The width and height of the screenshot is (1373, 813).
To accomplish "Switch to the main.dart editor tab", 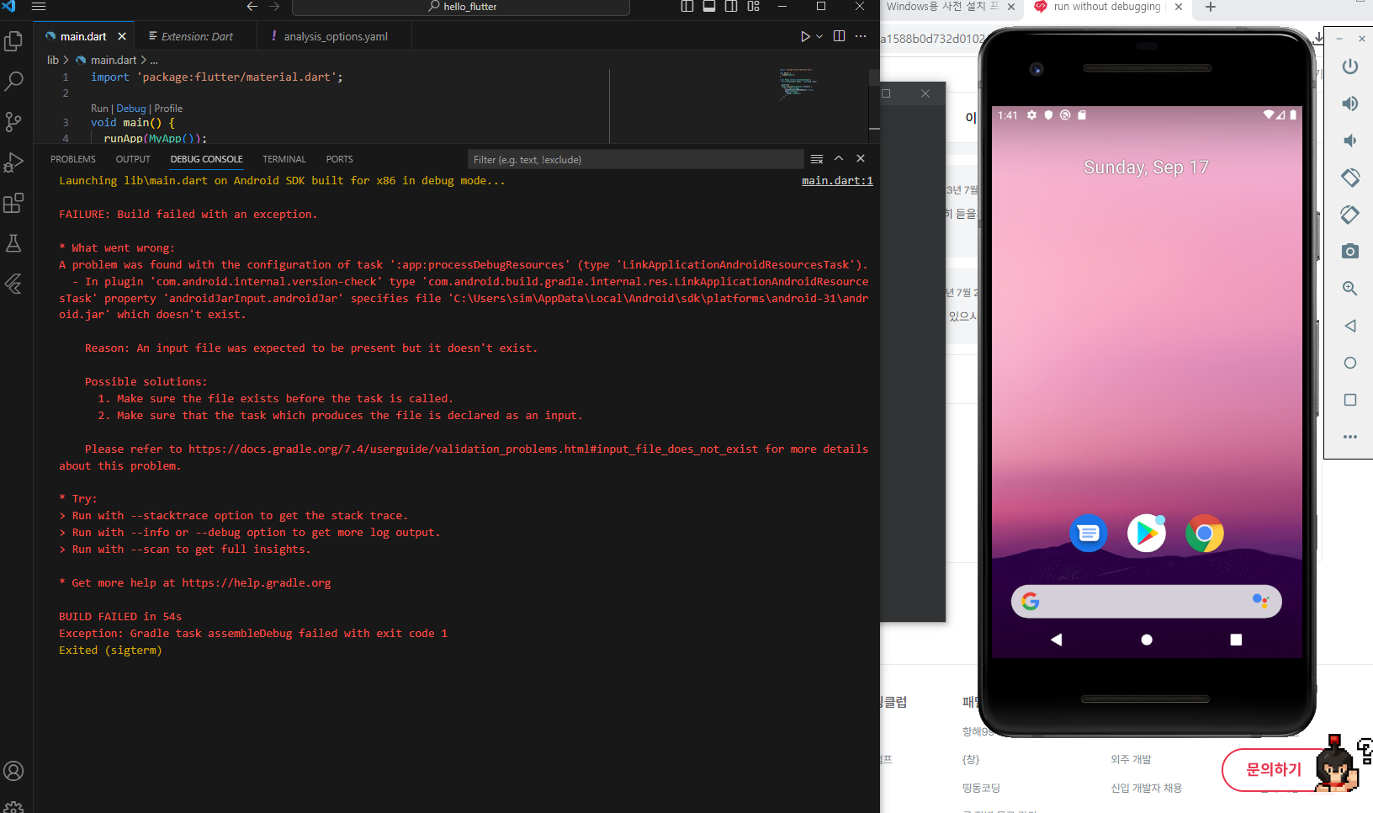I will [83, 36].
